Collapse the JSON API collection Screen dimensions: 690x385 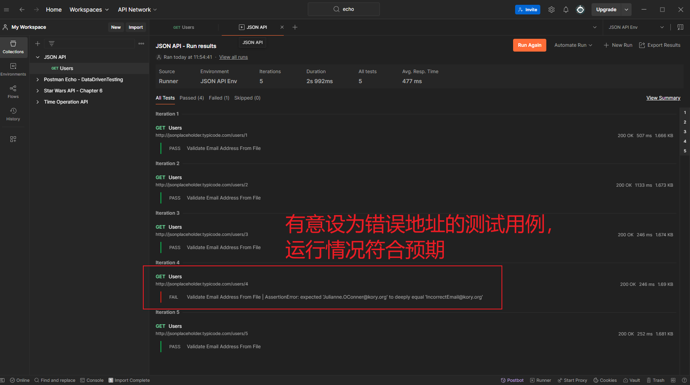38,57
